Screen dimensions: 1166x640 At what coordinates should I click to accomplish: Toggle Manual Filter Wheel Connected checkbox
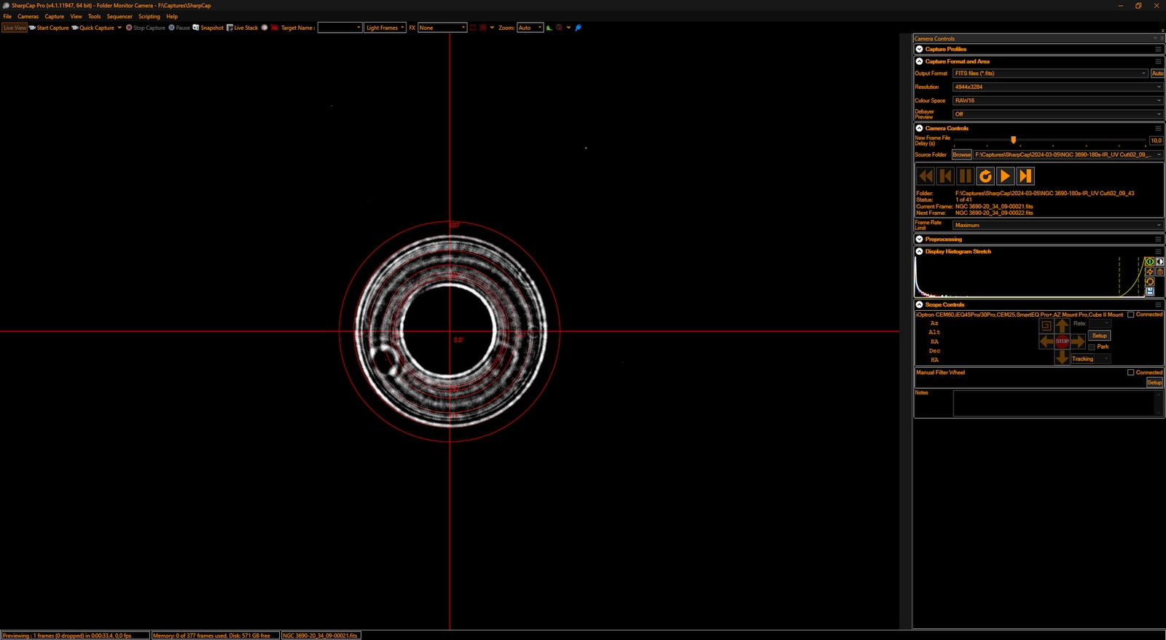[1131, 372]
